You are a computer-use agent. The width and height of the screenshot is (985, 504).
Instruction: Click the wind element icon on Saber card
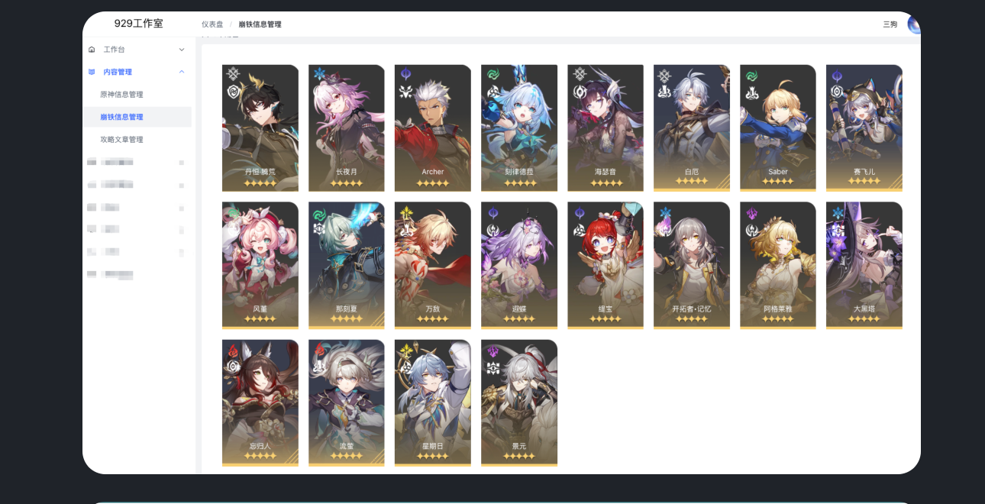751,75
